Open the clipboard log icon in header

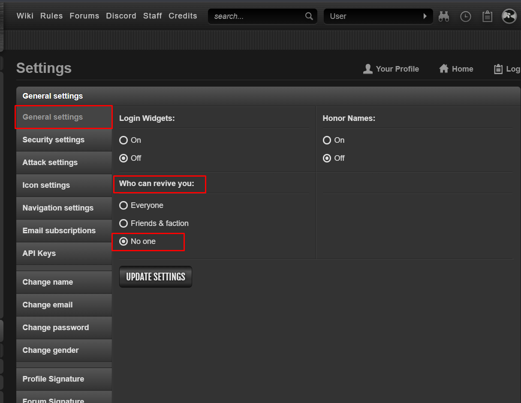487,16
